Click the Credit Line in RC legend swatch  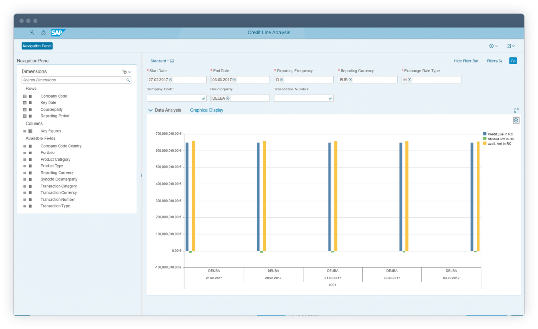(x=485, y=134)
